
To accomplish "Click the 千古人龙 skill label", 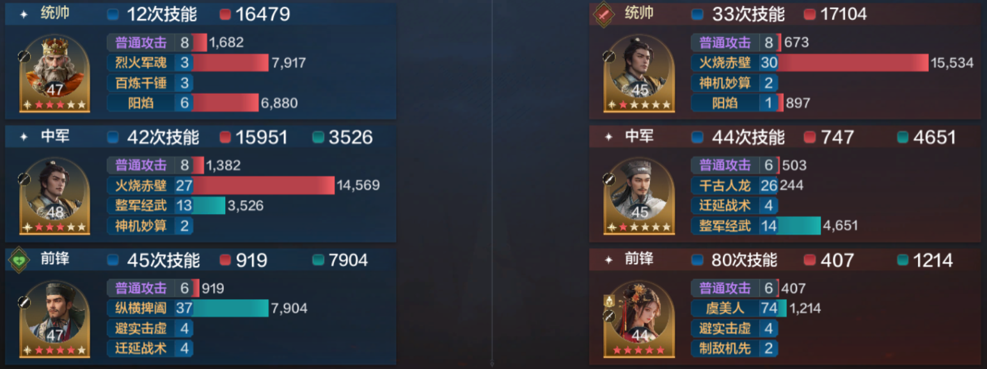I will coord(726,185).
